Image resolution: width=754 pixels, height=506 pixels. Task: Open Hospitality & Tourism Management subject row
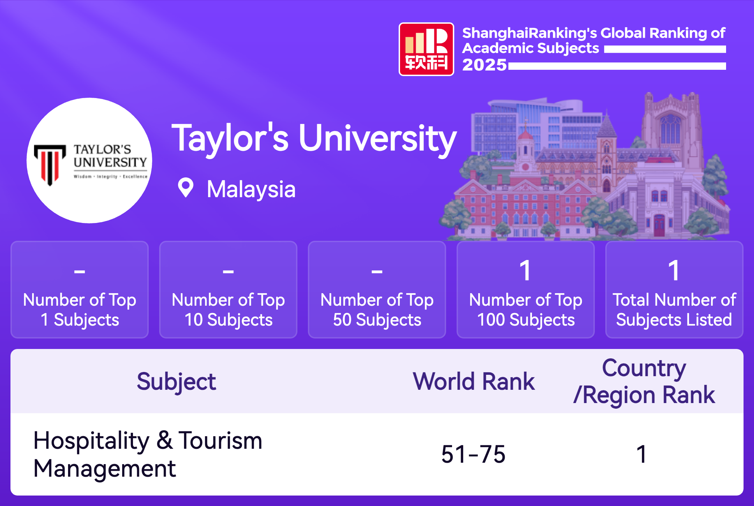(148, 454)
